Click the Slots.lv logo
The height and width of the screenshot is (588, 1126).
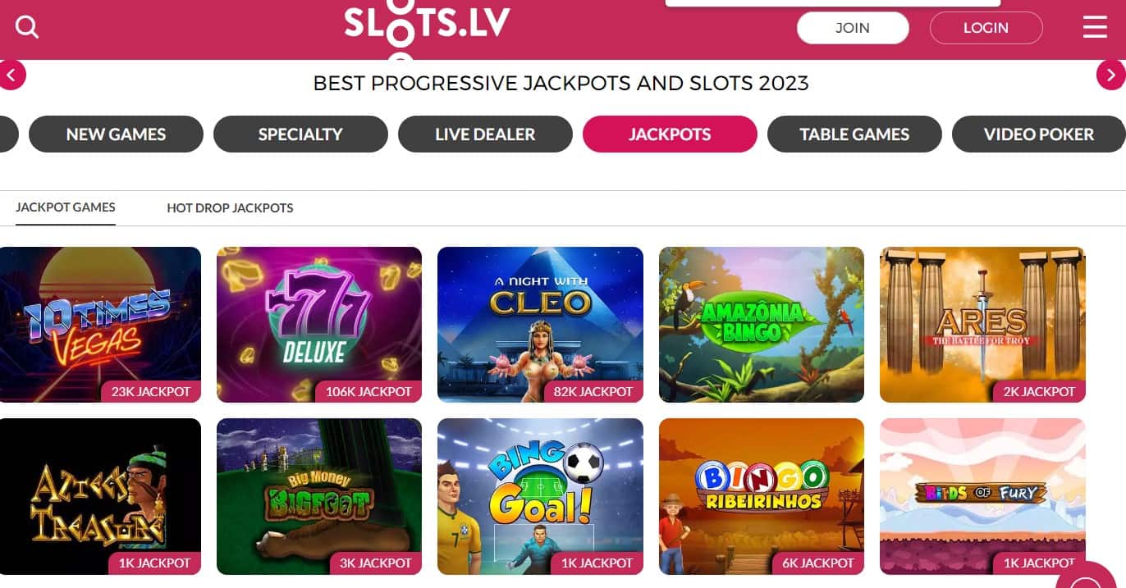[427, 25]
